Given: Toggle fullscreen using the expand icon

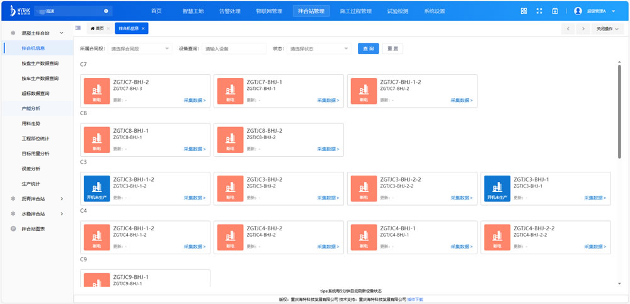Looking at the screenshot, I should pyautogui.click(x=539, y=11).
